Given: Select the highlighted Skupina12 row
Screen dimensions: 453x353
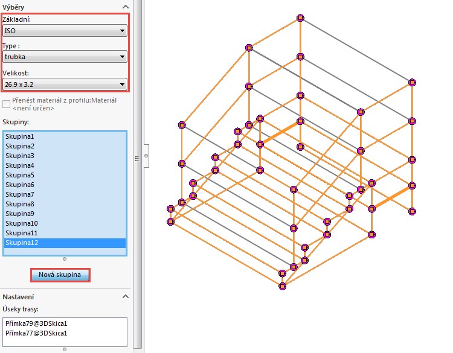Looking at the screenshot, I should pos(65,243).
